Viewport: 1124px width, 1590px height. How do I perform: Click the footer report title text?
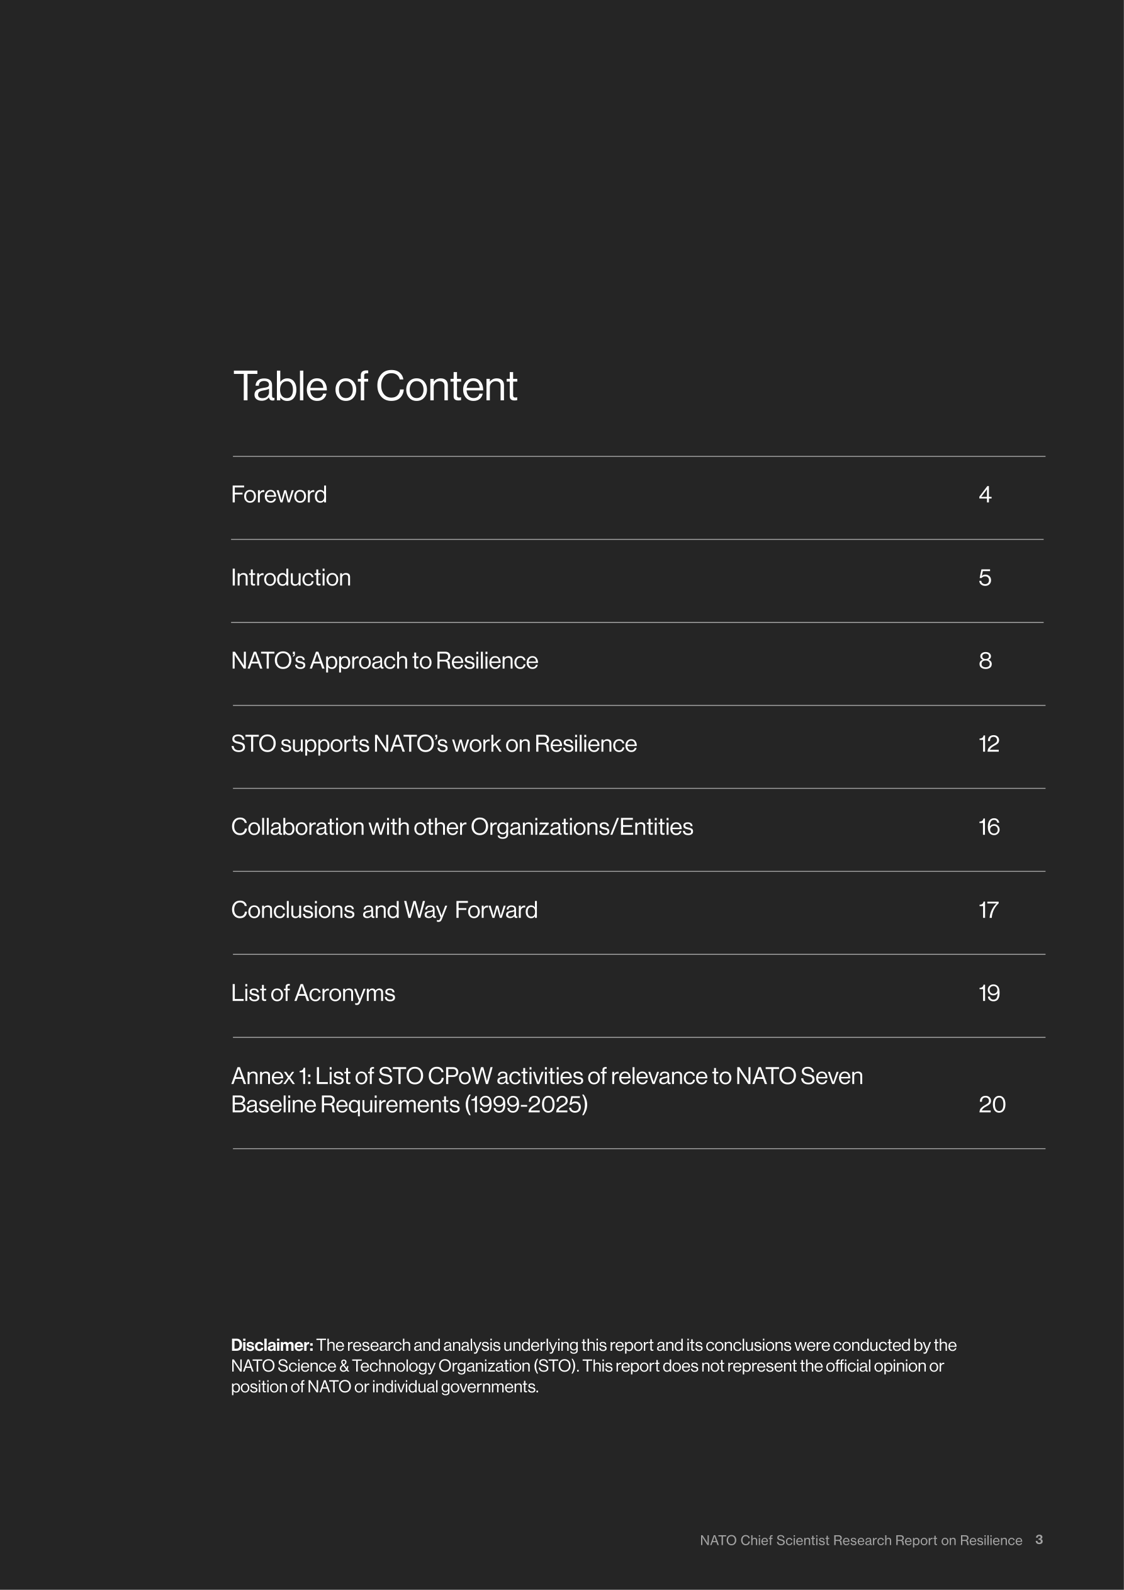click(861, 1540)
